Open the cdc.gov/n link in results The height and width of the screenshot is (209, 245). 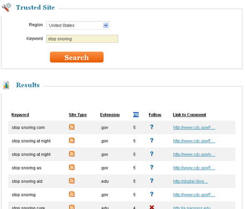tap(194, 154)
